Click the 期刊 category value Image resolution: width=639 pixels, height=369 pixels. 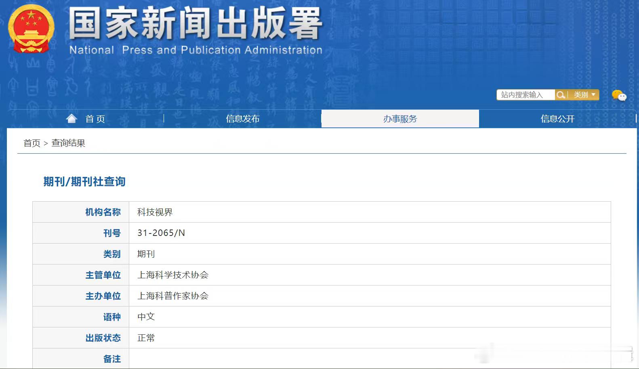coord(146,254)
